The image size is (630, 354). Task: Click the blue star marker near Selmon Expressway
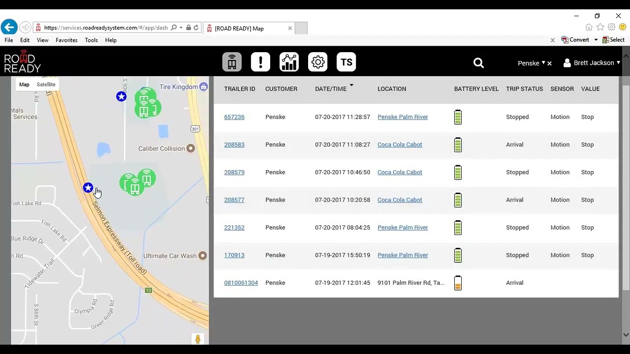click(x=88, y=187)
